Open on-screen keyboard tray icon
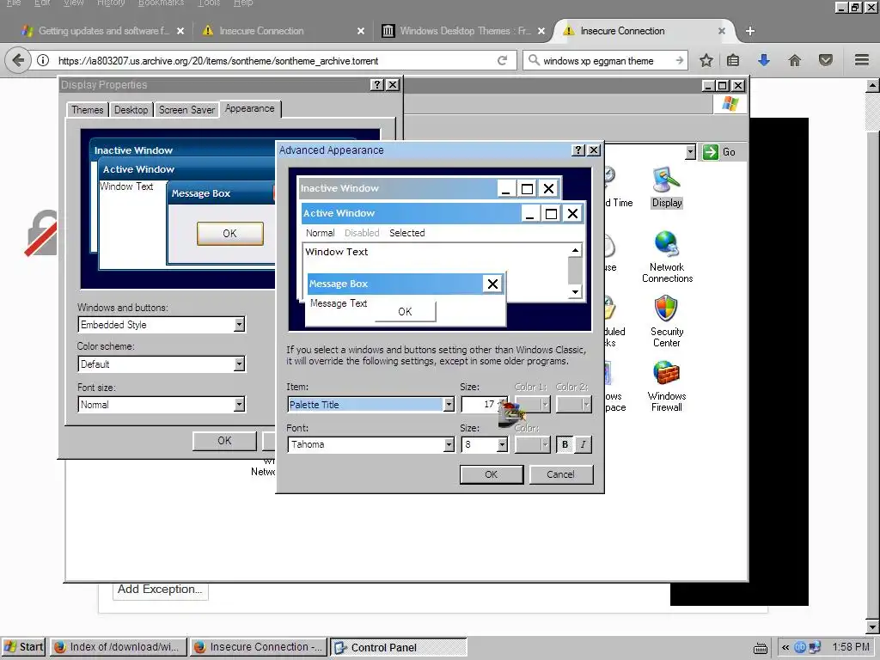 [761, 648]
